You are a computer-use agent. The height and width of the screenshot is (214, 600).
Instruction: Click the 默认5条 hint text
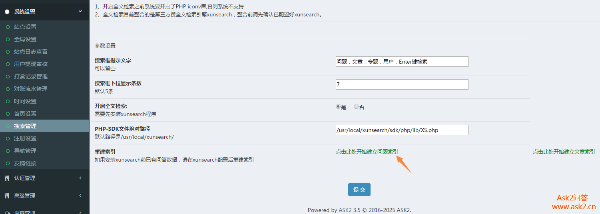[x=104, y=91]
